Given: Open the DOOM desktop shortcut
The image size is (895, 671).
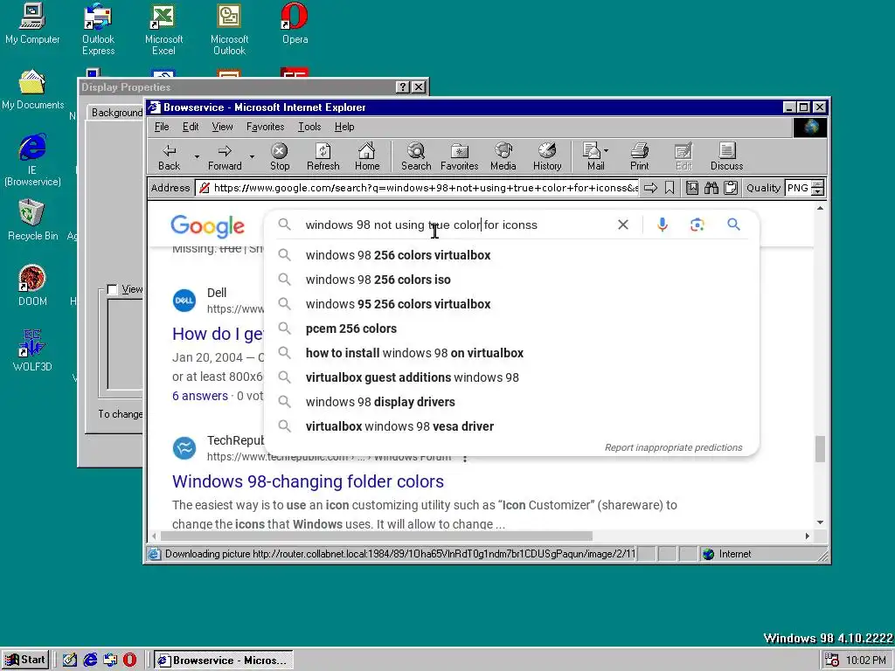Looking at the screenshot, I should (x=32, y=286).
